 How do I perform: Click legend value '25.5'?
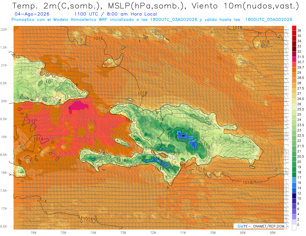tap(301, 109)
